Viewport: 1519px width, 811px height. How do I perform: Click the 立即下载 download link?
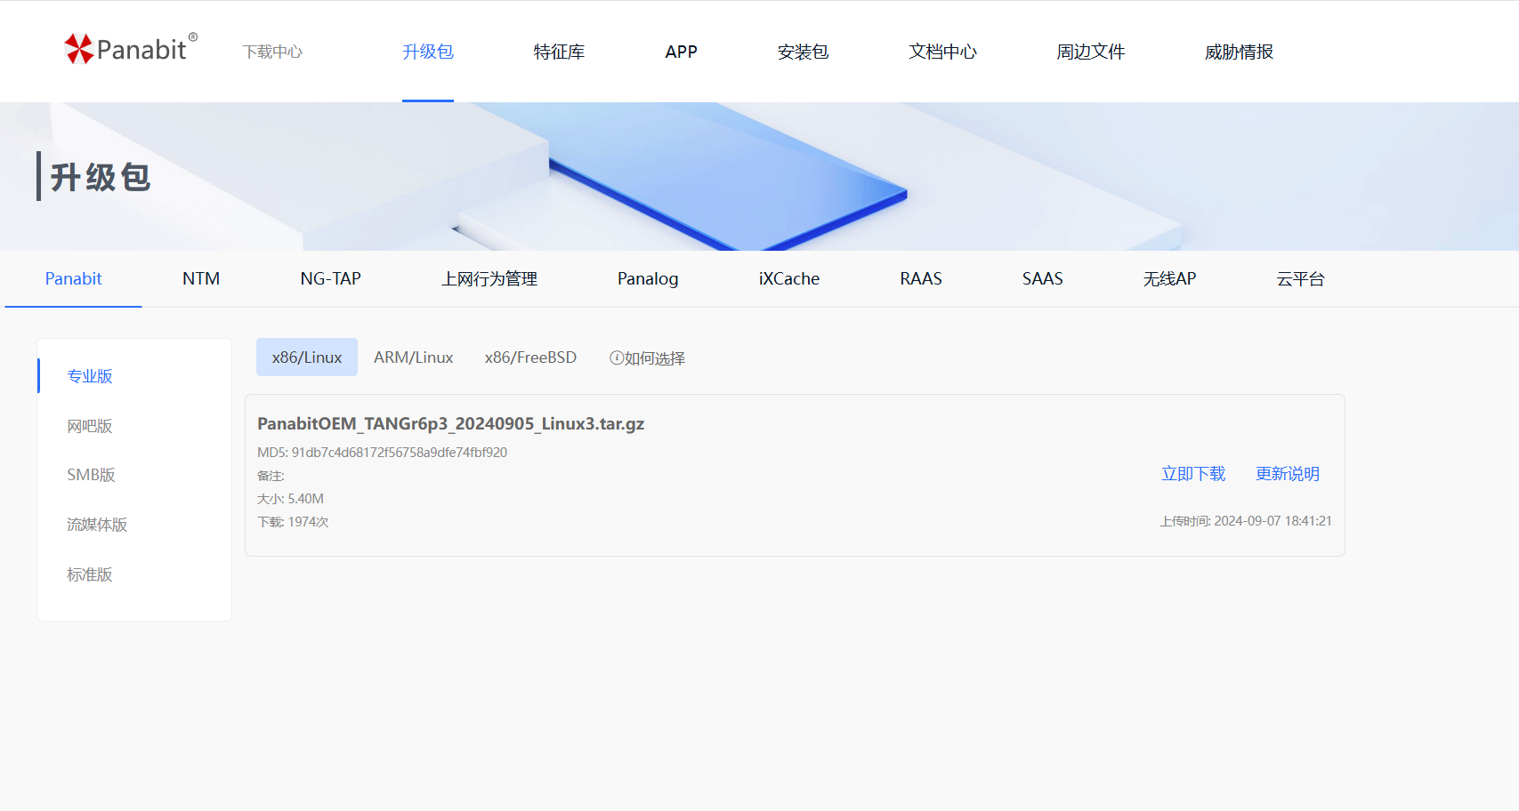pyautogui.click(x=1193, y=474)
